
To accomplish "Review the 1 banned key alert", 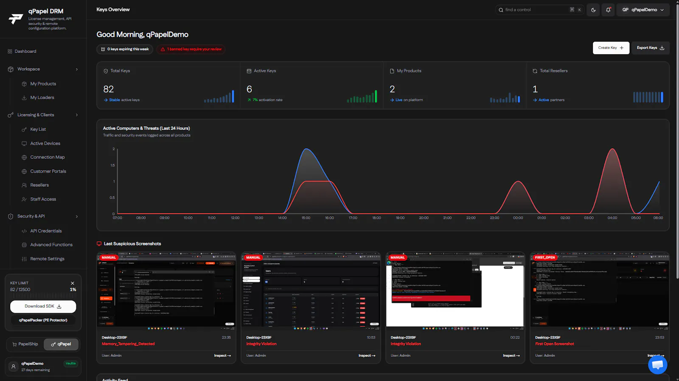I will tap(191, 49).
